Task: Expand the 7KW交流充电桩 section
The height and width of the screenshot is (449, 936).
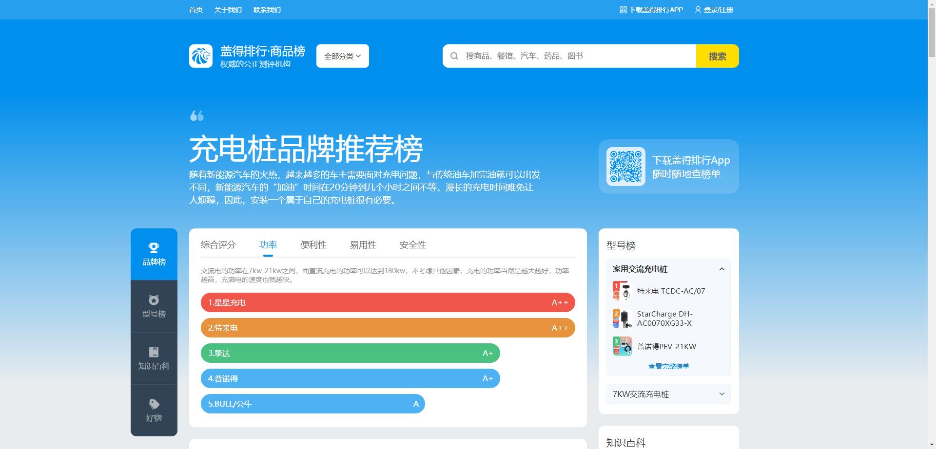Action: [668, 393]
